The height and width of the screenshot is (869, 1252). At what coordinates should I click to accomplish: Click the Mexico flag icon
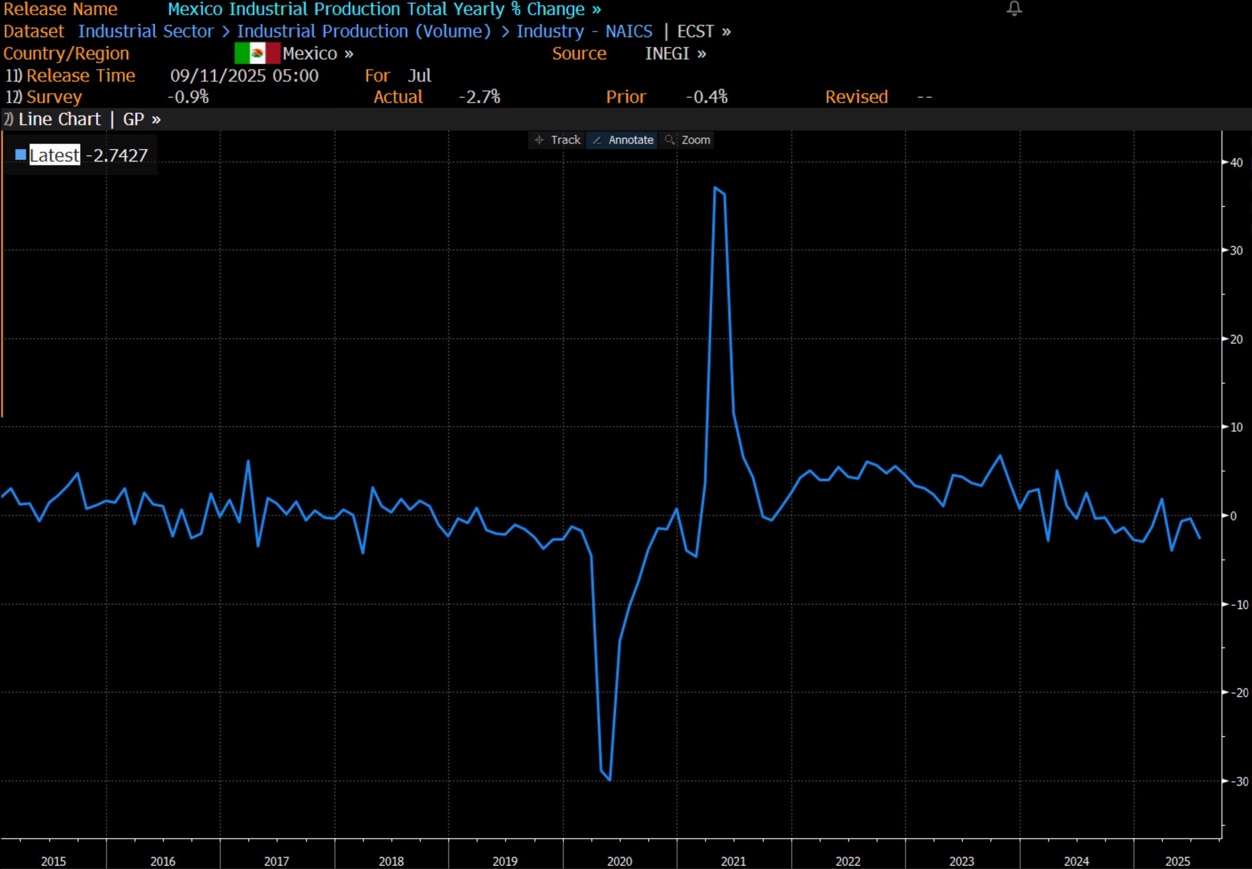pyautogui.click(x=257, y=53)
